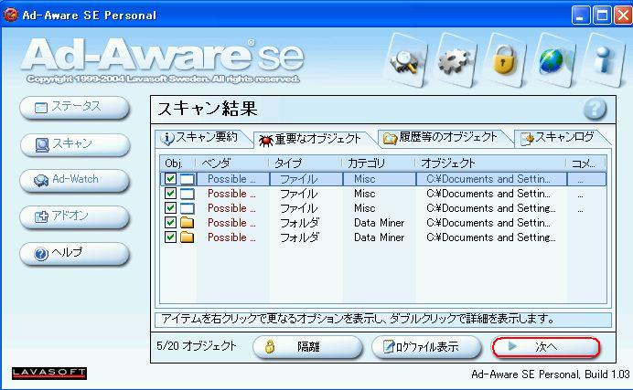This screenshot has height=390, width=633.
Task: Click the ログファイル表示 button
Action: (x=426, y=346)
